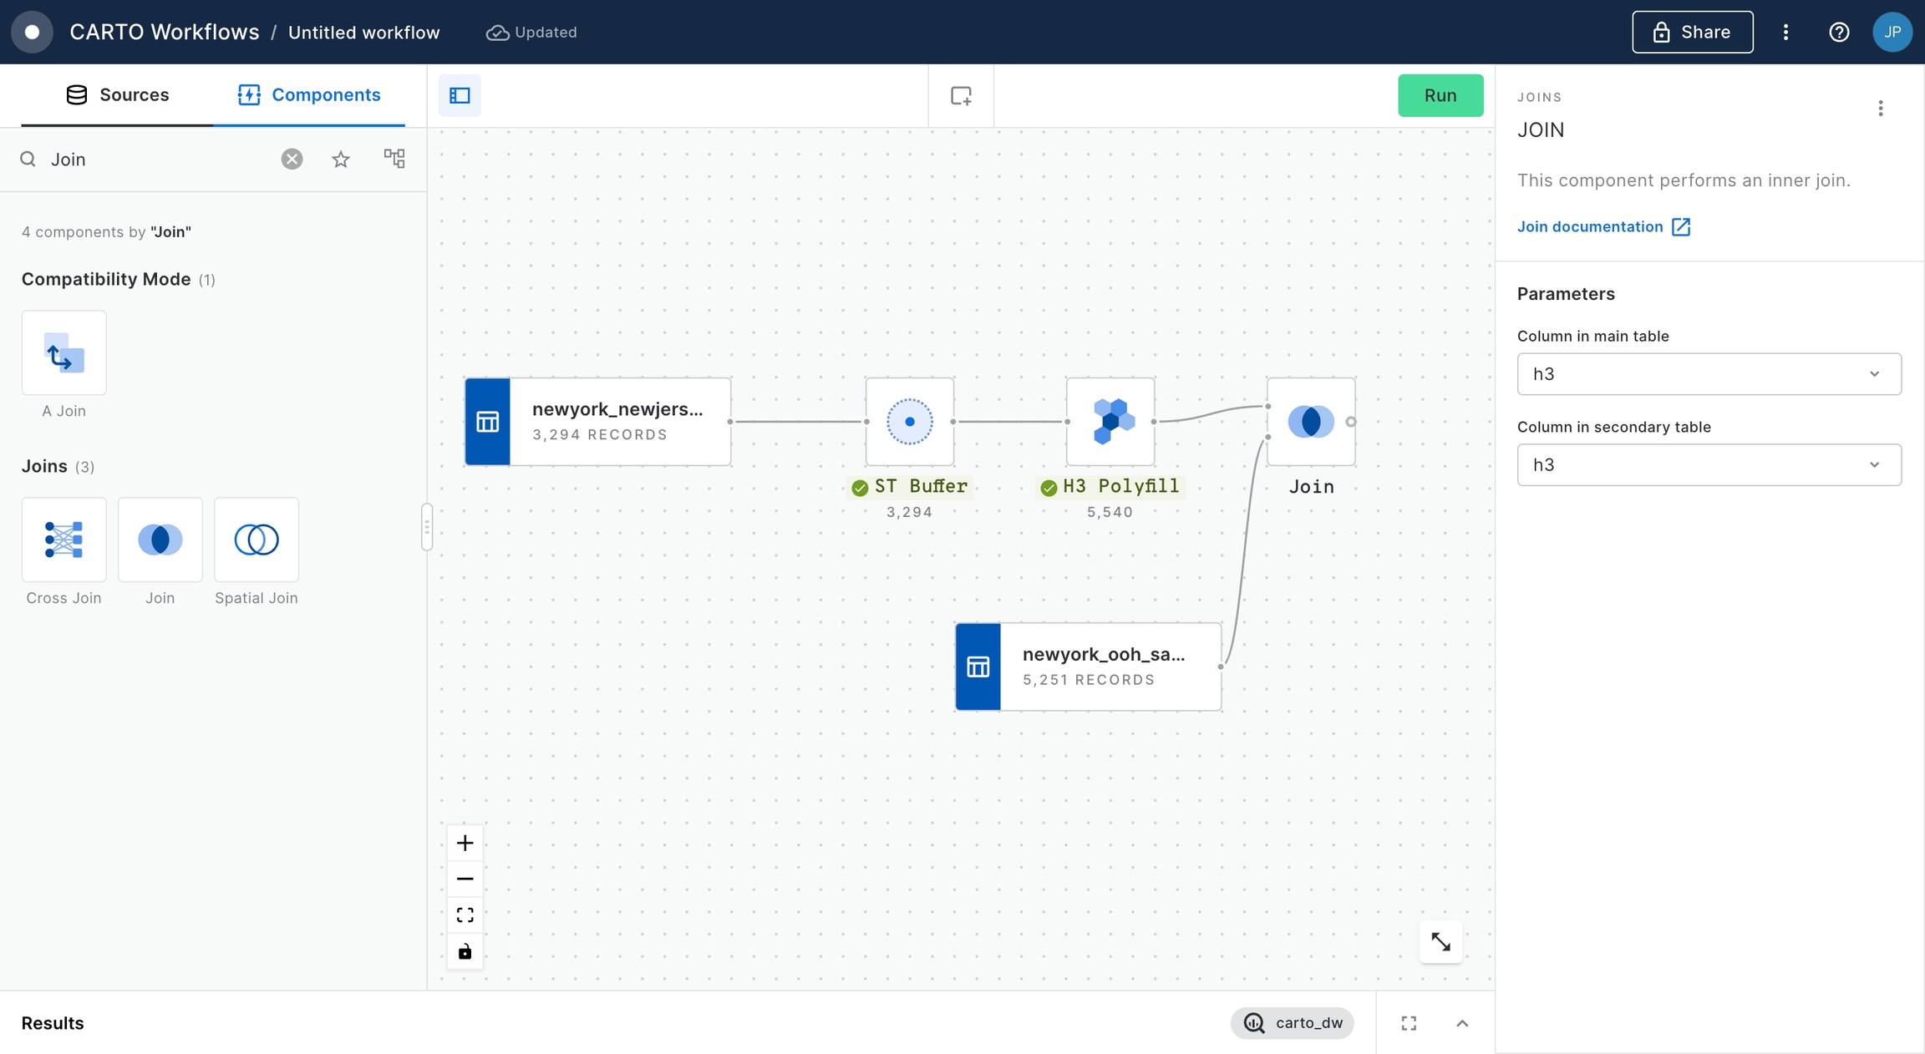Click the canvas expand arrows button
The height and width of the screenshot is (1054, 1925).
[1440, 942]
